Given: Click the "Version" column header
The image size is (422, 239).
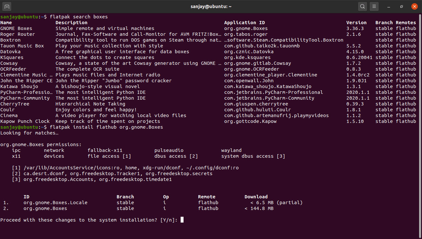Looking at the screenshot, I should 356,23.
